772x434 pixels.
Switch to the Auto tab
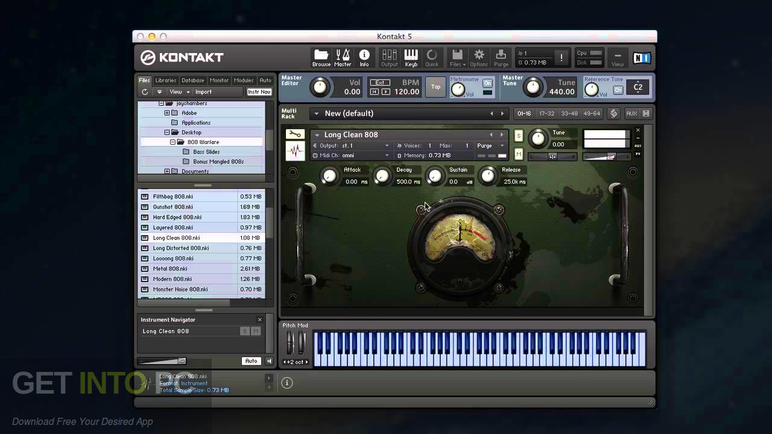[x=265, y=80]
